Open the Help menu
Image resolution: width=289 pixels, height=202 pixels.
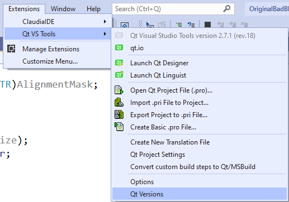[93, 9]
